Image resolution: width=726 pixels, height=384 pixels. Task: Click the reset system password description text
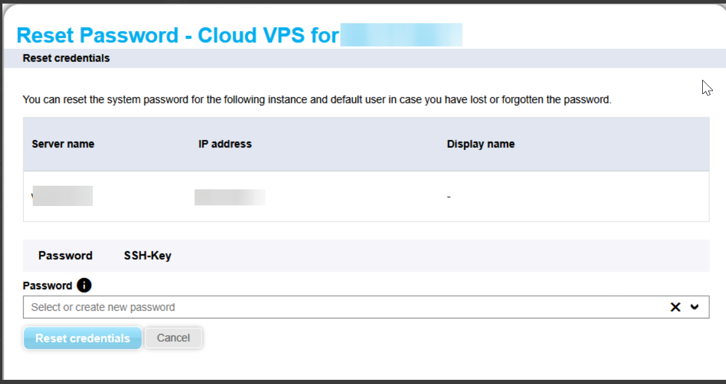tap(317, 99)
